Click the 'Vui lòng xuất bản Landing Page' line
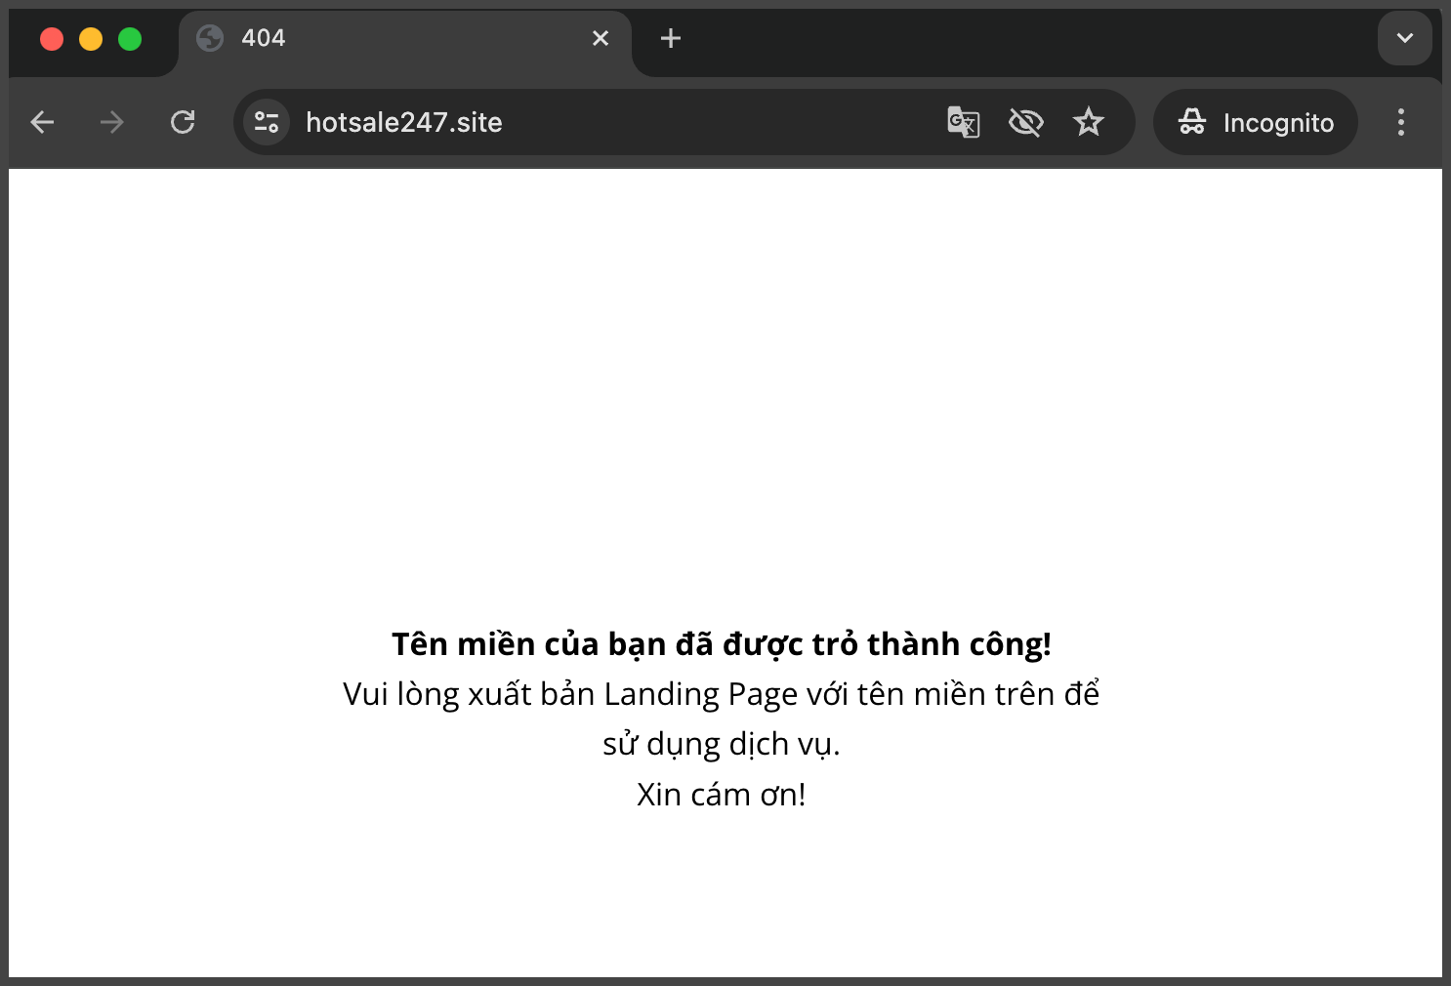 pos(722,694)
